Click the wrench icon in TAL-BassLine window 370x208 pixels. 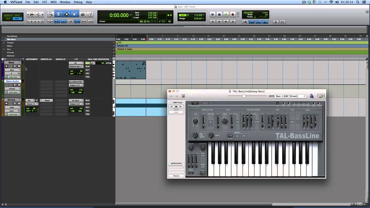312,96
